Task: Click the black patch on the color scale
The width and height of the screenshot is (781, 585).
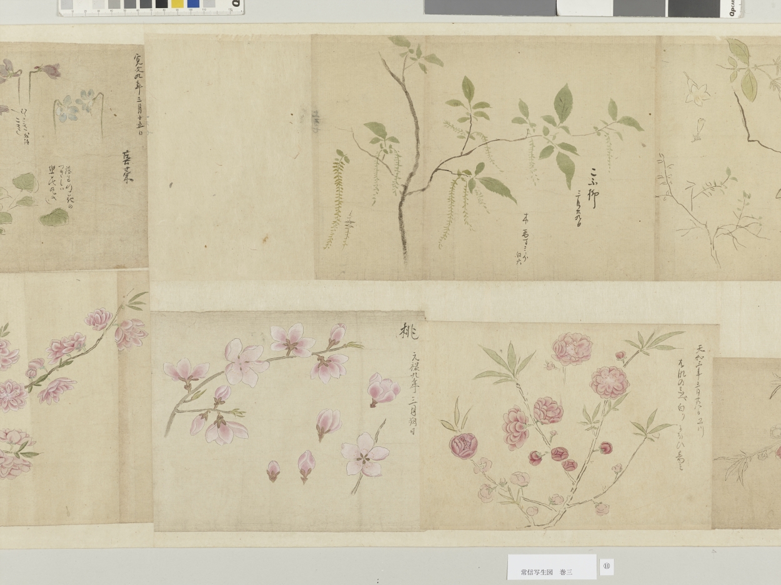Action: pos(162,4)
